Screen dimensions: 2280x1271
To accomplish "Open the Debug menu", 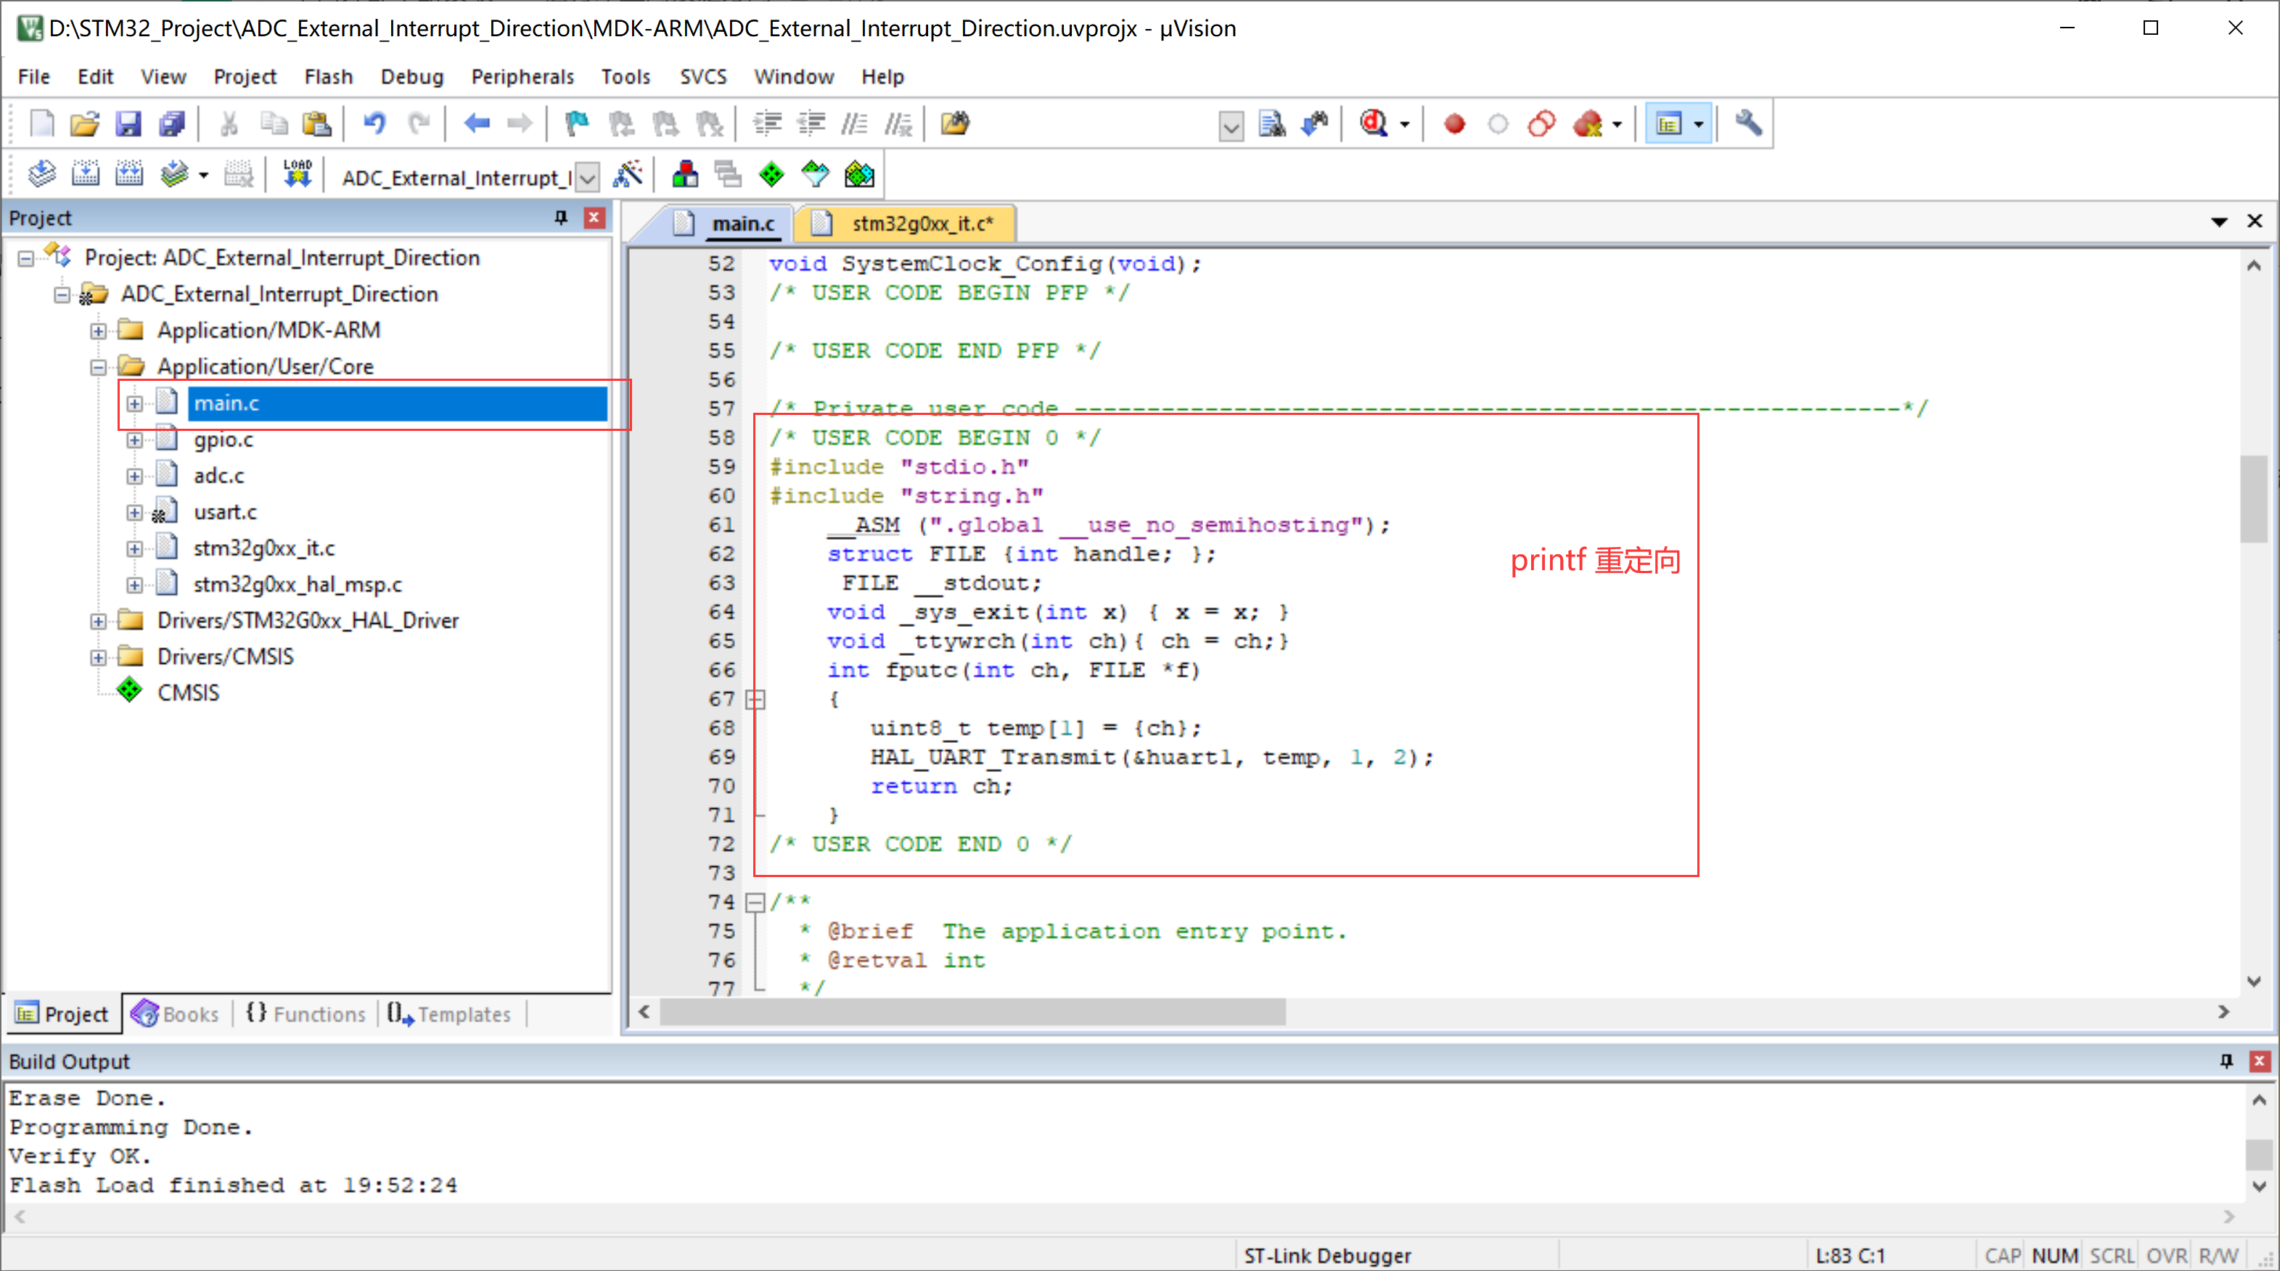I will 411,77.
